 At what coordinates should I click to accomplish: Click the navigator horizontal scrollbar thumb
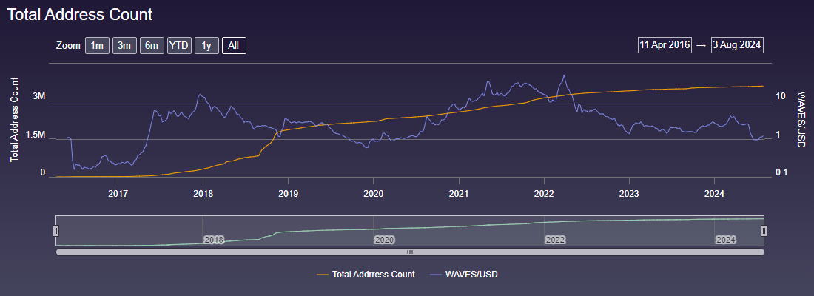point(410,252)
